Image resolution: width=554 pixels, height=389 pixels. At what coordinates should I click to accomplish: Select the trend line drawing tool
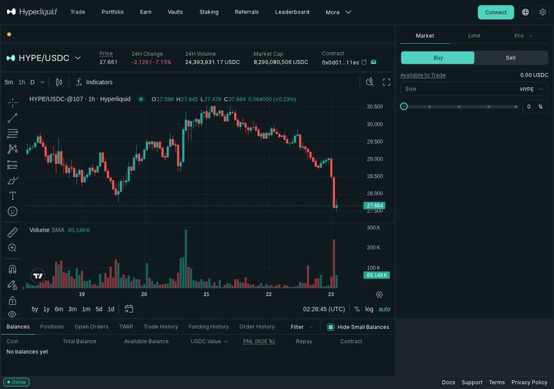[x=12, y=118]
